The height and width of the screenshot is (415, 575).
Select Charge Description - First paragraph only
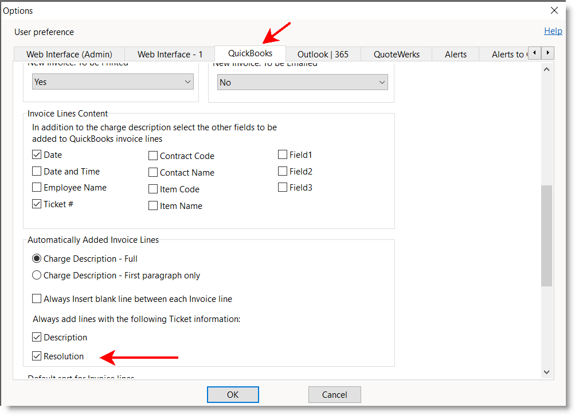(37, 276)
